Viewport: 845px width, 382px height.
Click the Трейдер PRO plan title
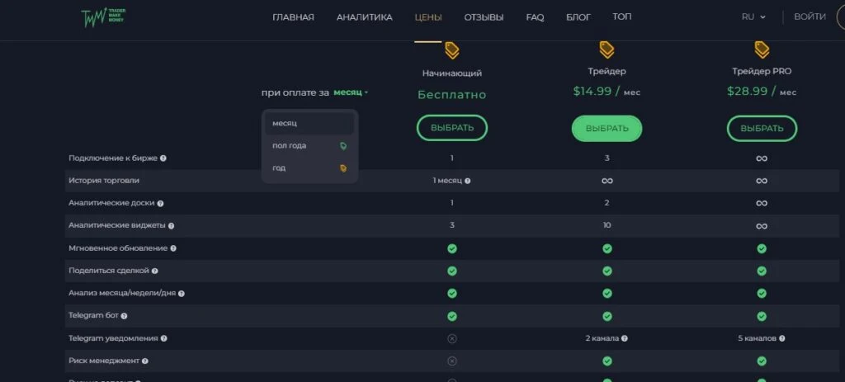tap(762, 71)
